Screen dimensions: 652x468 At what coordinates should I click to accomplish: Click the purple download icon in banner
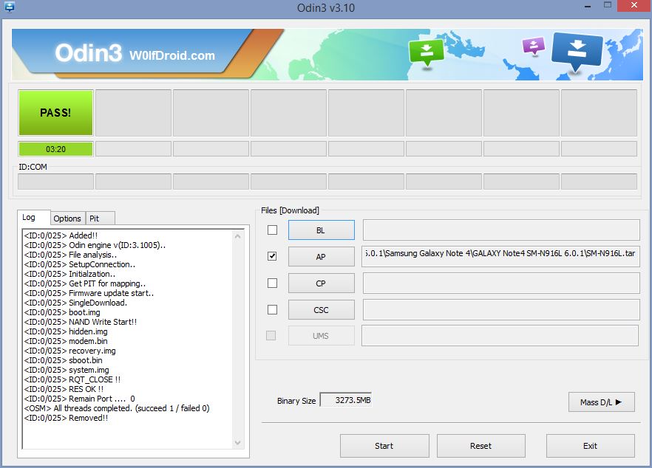click(534, 47)
